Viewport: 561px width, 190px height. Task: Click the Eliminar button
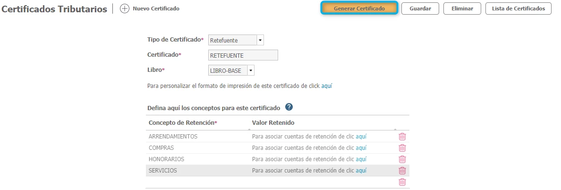tap(462, 9)
